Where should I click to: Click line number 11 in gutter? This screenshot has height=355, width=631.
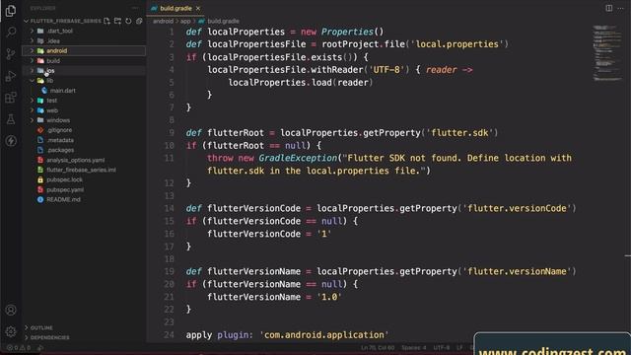click(x=169, y=158)
